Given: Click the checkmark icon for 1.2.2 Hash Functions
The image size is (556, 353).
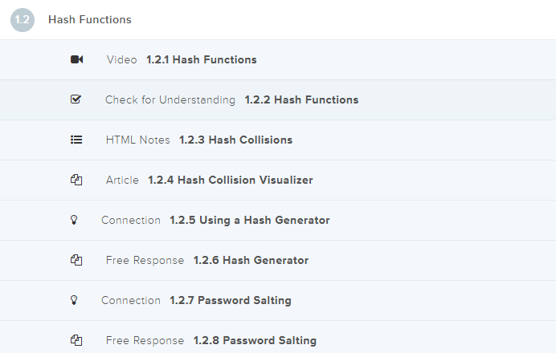Looking at the screenshot, I should click(76, 99).
